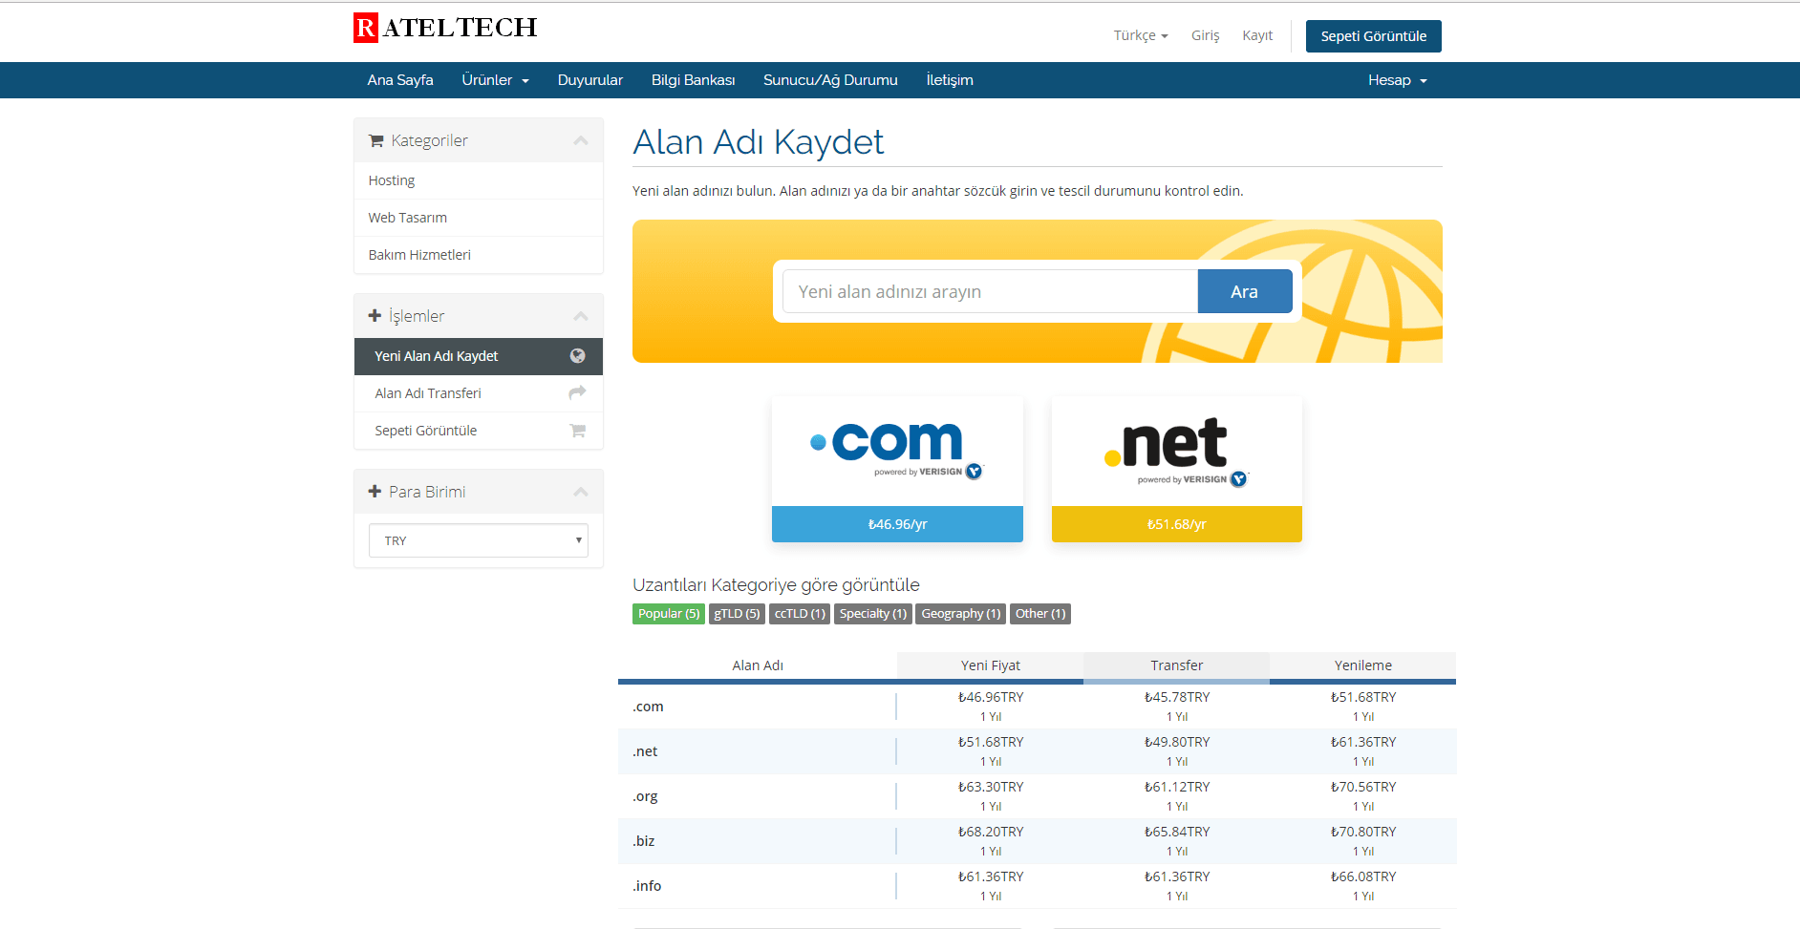Image resolution: width=1800 pixels, height=929 pixels.
Task: Toggle the ccTLD (1) category filter
Action: 800,614
